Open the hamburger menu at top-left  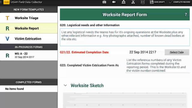pos(1,2)
